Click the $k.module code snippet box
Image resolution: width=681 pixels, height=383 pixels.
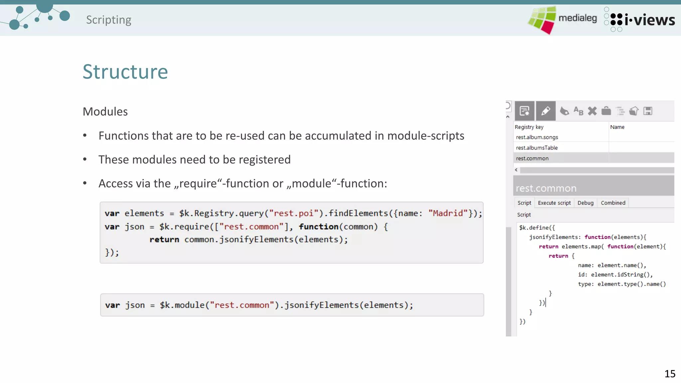(x=292, y=305)
